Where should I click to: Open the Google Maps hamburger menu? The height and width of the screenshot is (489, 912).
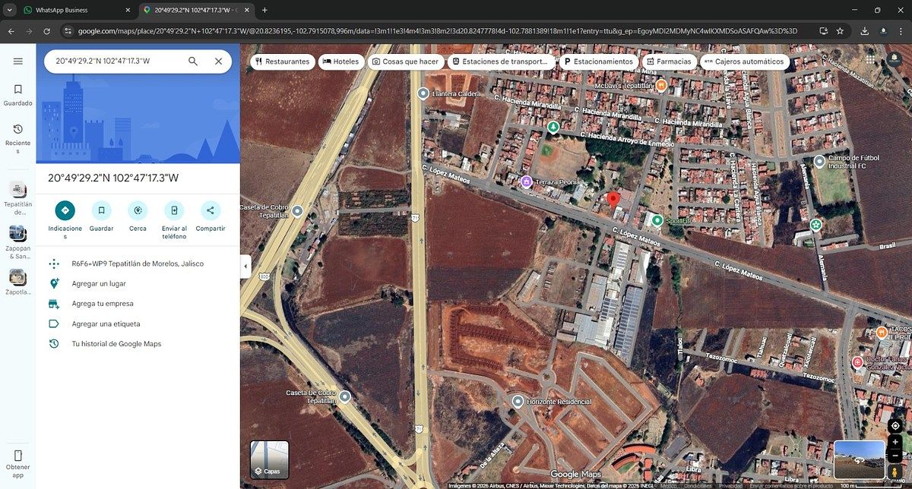pyautogui.click(x=18, y=62)
